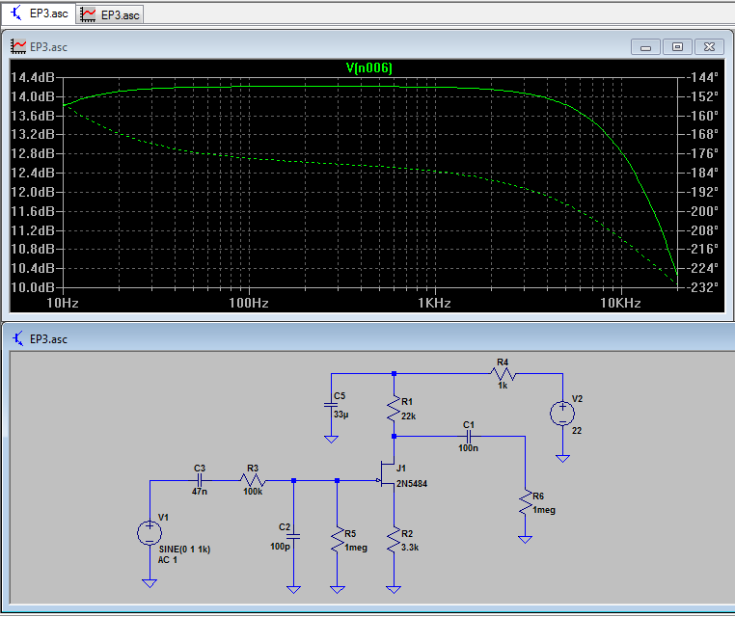Click the right phase degree axis
This screenshot has width=735, height=617.
[703, 181]
